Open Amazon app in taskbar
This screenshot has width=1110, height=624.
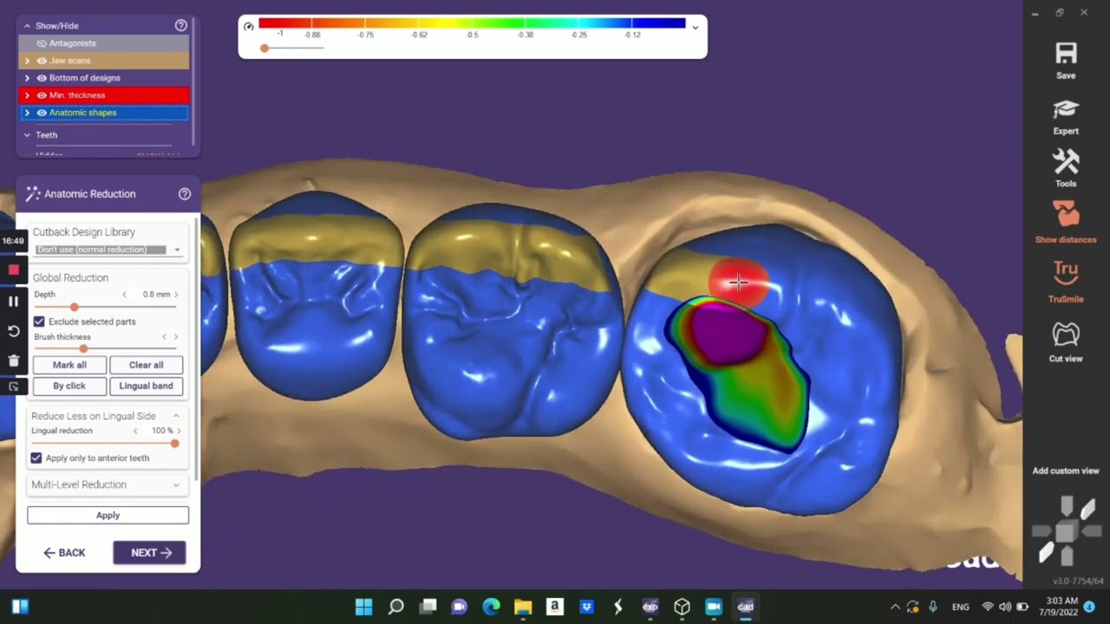point(554,607)
